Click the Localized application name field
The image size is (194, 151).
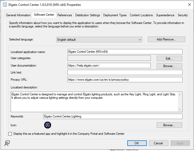[125, 52]
